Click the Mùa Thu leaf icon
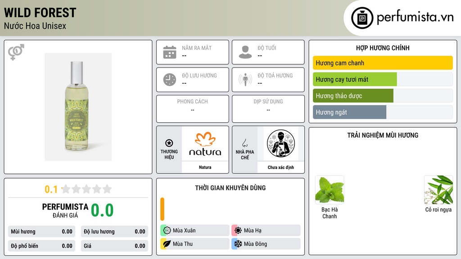This screenshot has height=259, width=461. pos(167,244)
